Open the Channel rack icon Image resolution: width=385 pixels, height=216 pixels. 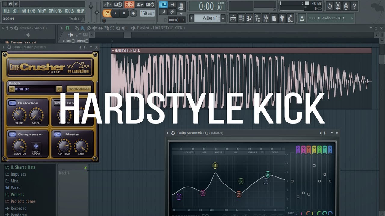[241, 18]
